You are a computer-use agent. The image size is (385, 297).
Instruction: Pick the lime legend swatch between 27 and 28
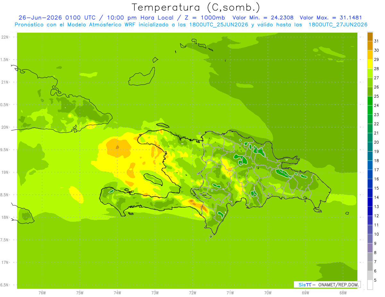click(x=370, y=73)
